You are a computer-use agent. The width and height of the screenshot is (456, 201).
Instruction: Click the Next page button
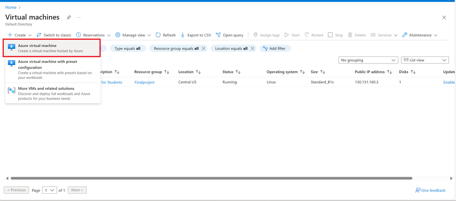pyautogui.click(x=77, y=190)
